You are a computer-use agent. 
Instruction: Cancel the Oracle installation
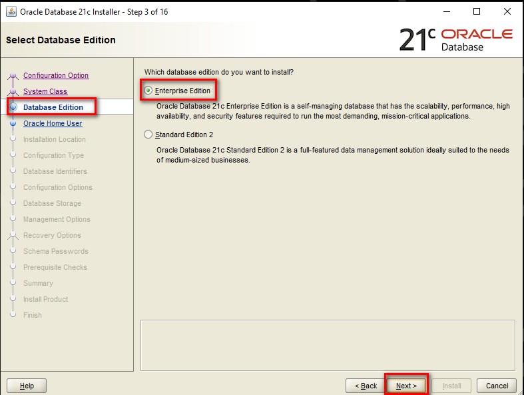point(497,386)
